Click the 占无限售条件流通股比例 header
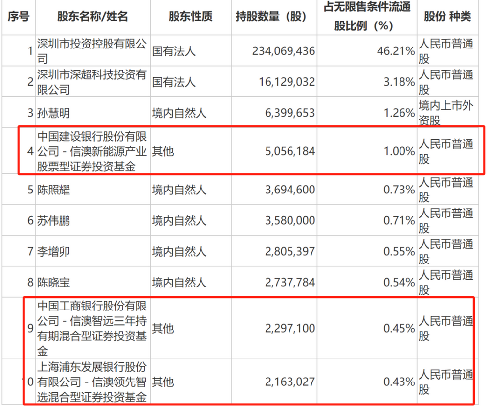Image resolution: width=489 pixels, height=406 pixels. point(367,16)
